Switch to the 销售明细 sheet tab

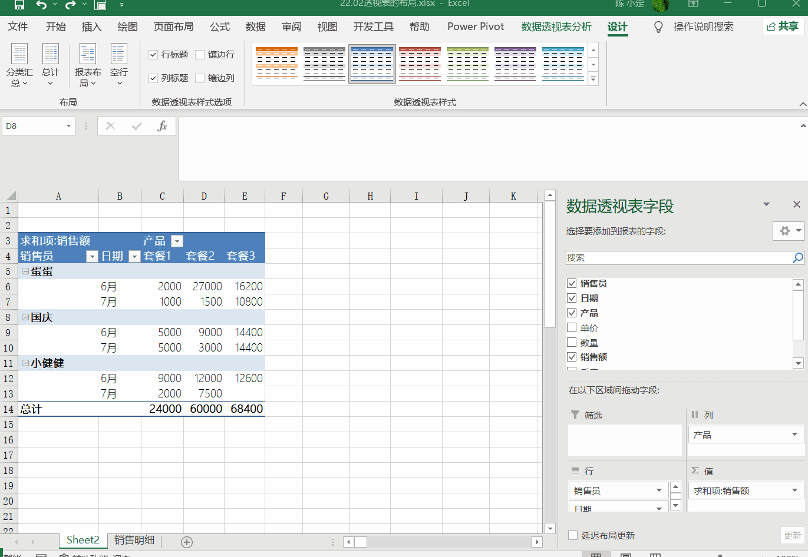(x=134, y=540)
